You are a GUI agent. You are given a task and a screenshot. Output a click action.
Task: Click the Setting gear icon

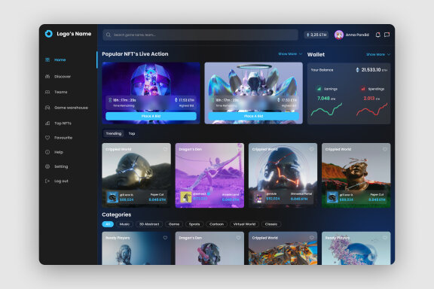point(47,166)
